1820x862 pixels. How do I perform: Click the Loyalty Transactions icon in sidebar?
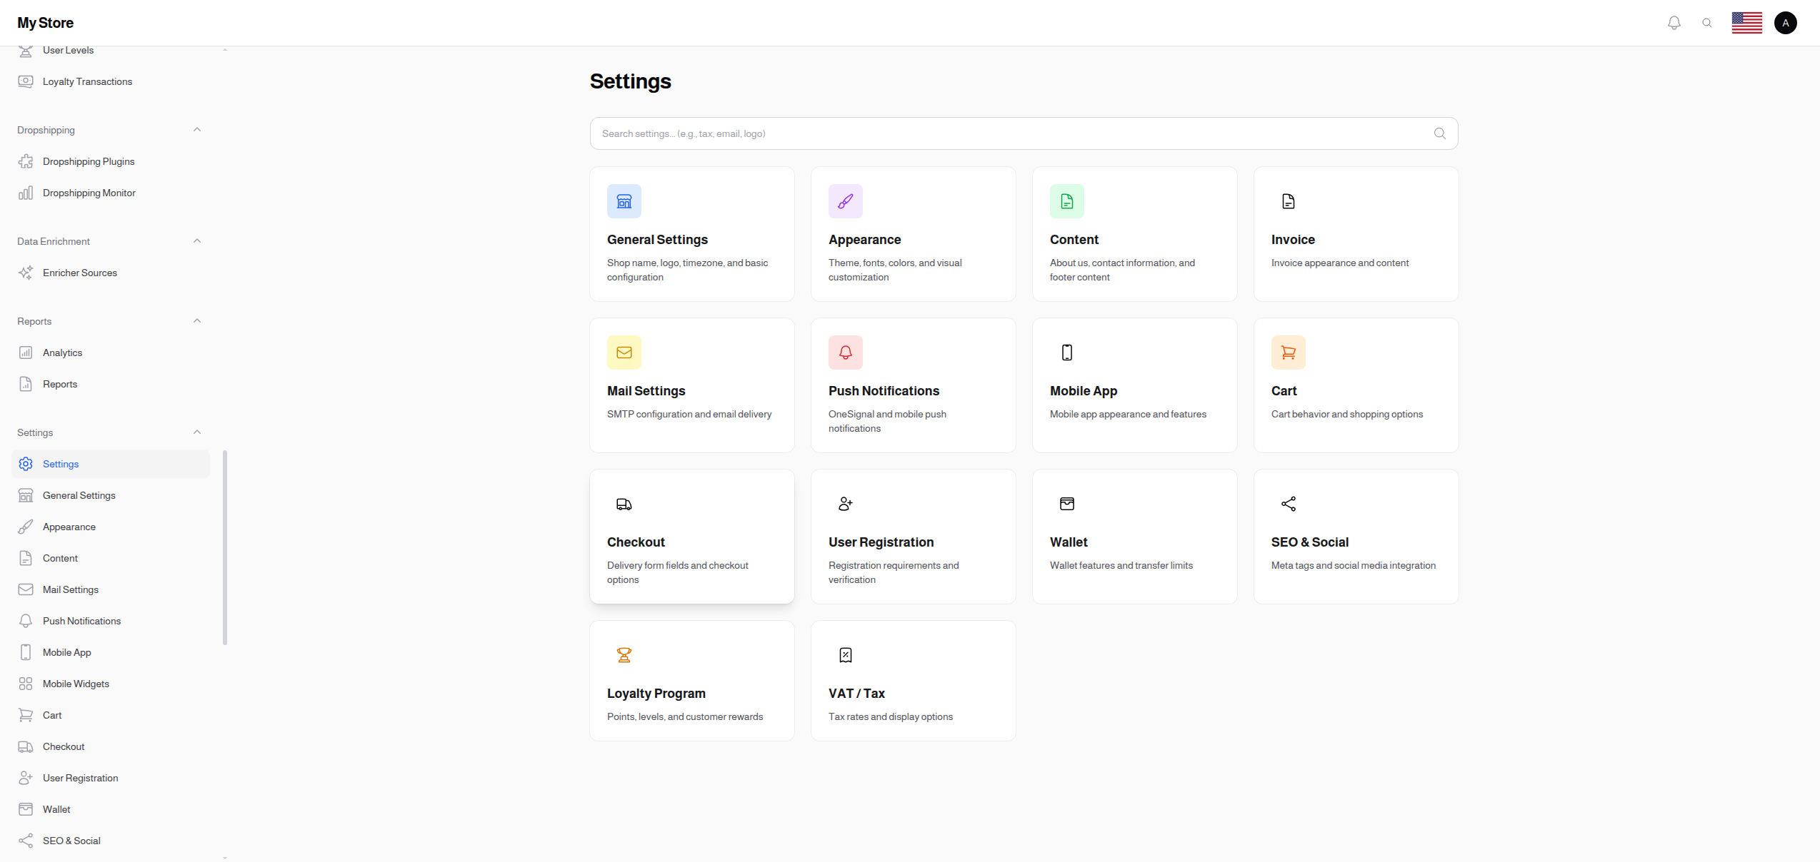(26, 81)
